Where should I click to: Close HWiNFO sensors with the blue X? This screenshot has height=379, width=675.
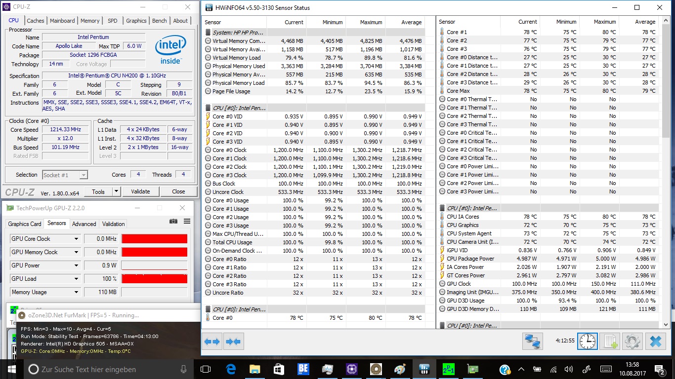coord(656,341)
